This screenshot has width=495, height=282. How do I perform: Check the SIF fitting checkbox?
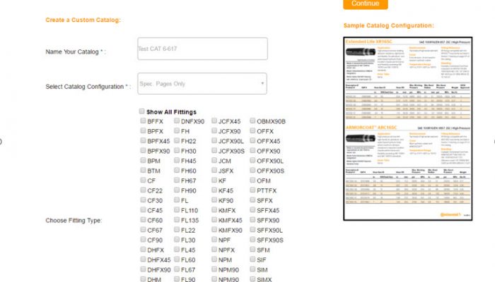point(251,259)
